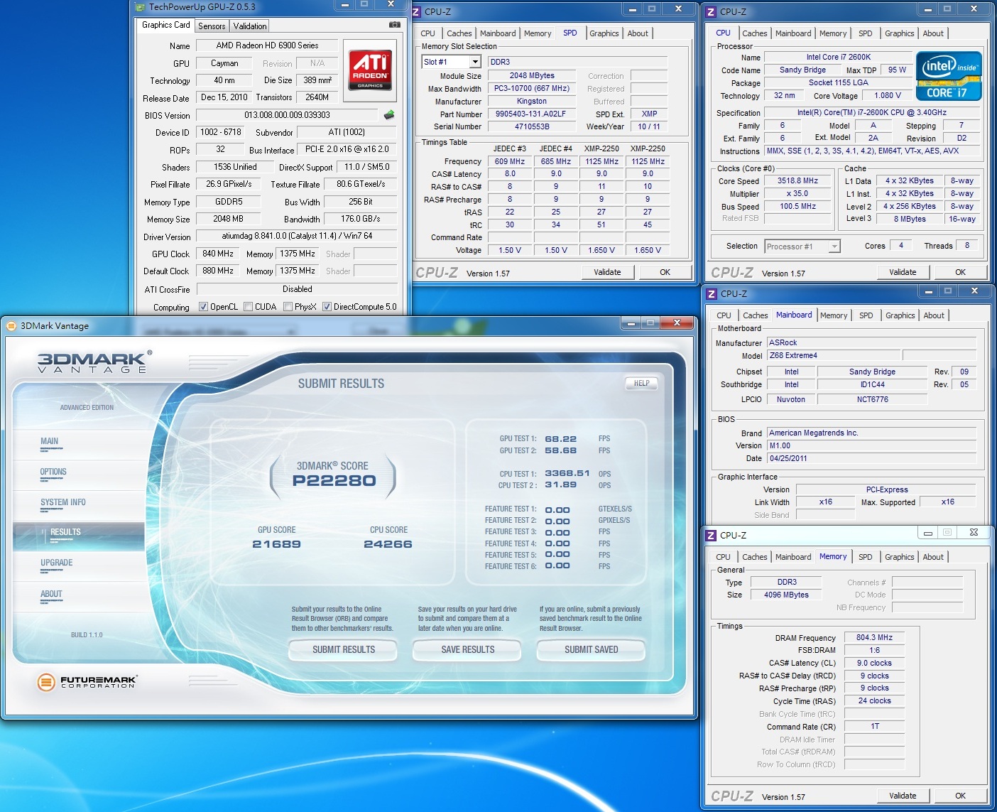Click the GPU-Z title bar icon

(x=139, y=7)
